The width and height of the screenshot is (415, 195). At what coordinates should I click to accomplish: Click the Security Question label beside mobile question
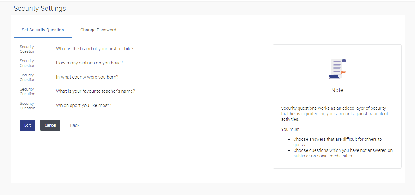point(27,49)
